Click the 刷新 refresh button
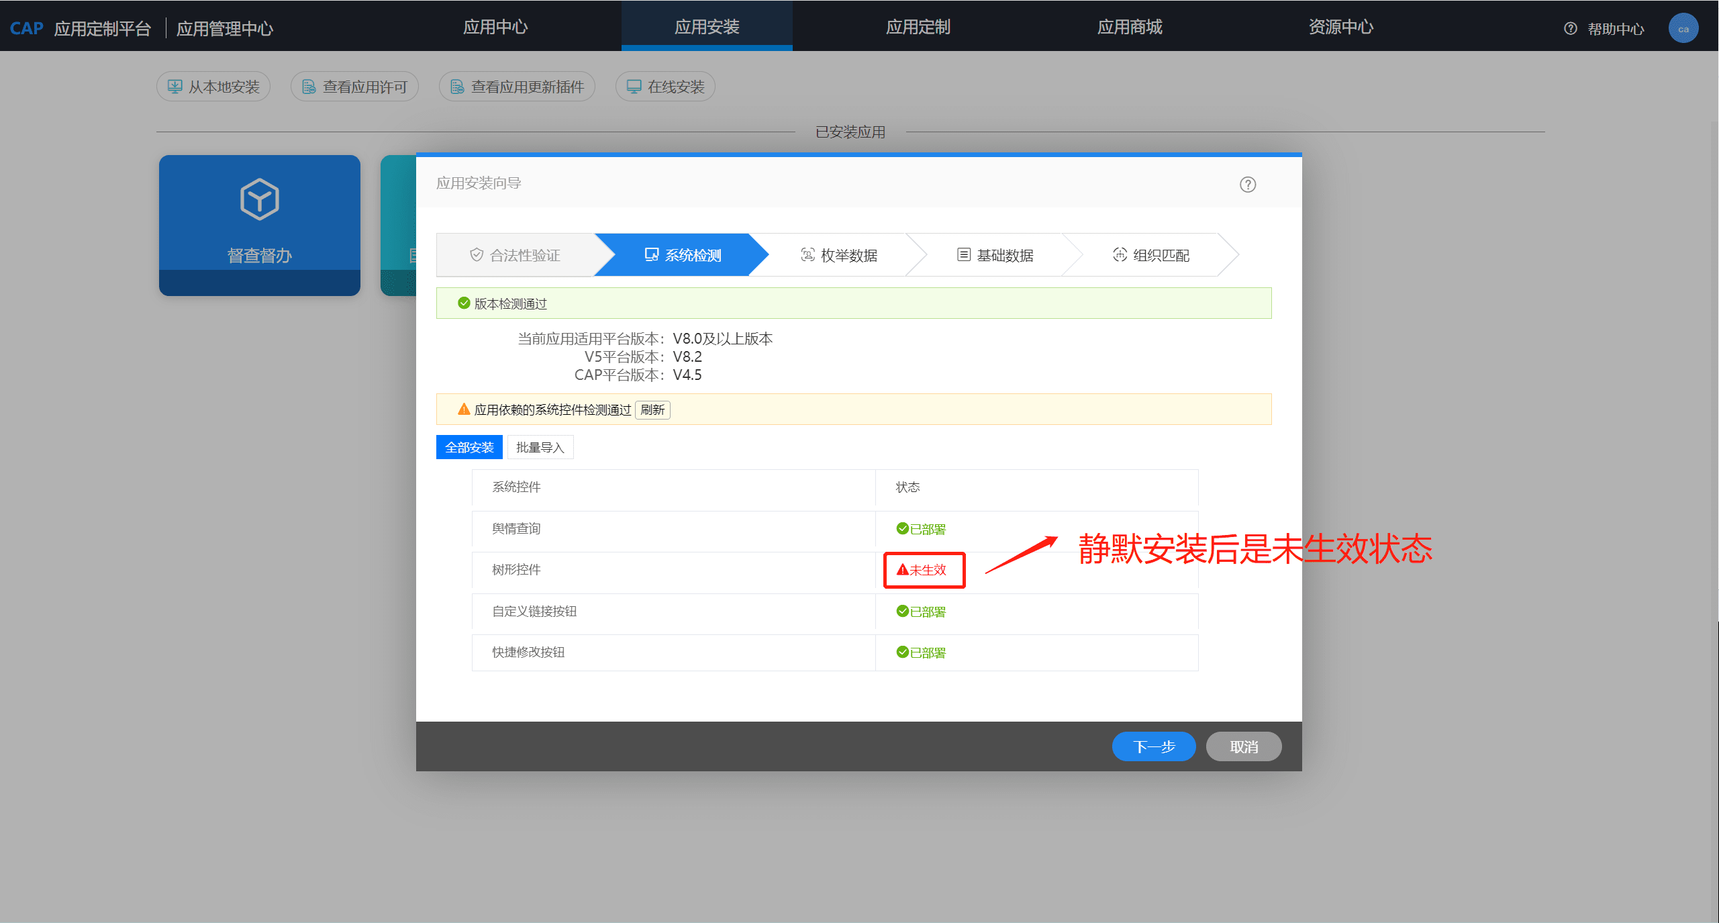Viewport: 1719px width, 923px height. (652, 409)
